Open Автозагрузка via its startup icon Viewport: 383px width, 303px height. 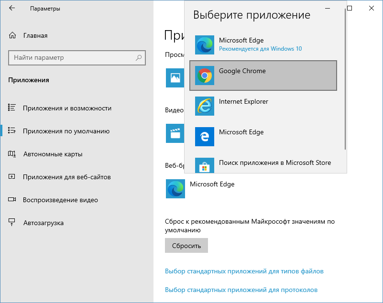12,222
